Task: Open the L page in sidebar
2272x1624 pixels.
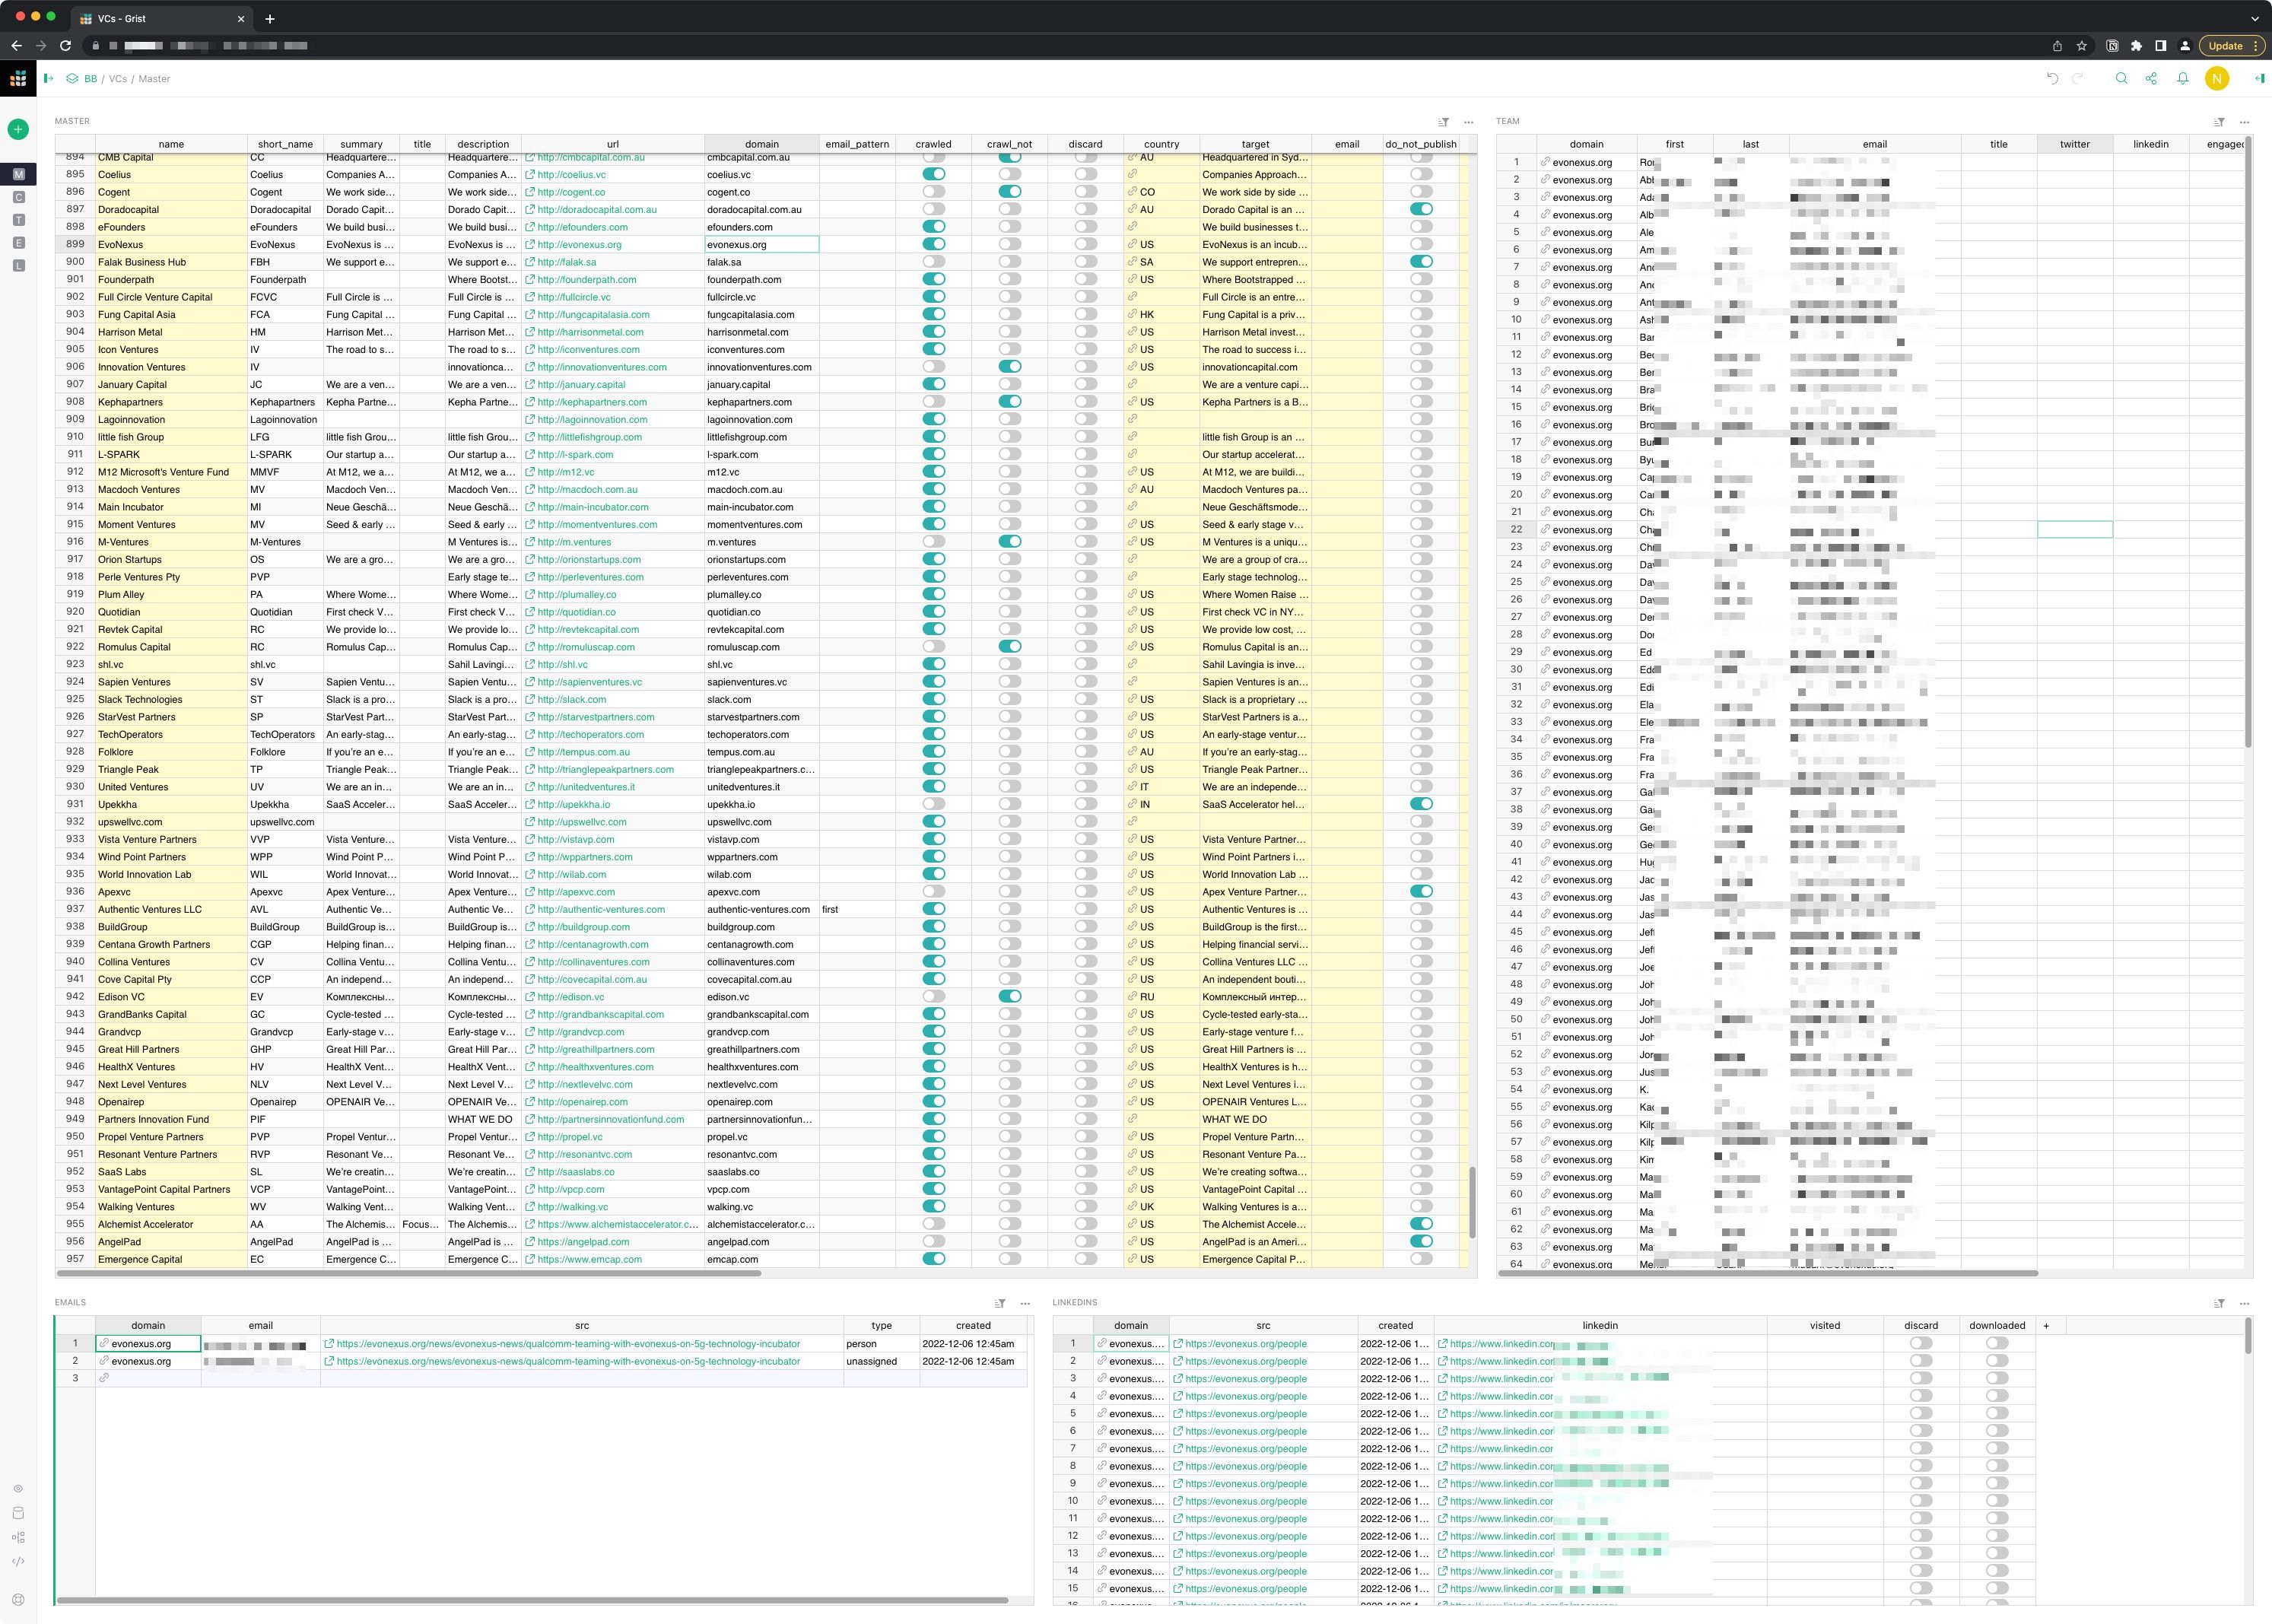Action: click(18, 266)
